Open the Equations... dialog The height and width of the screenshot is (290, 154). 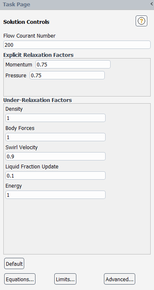click(x=20, y=279)
